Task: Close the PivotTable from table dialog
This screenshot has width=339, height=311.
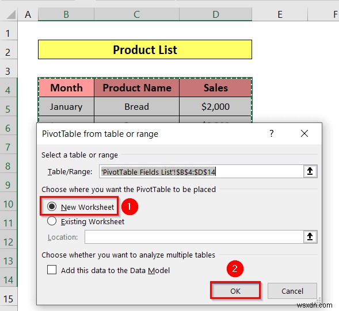Action: point(304,133)
